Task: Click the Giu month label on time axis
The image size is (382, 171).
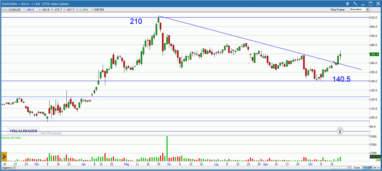Action: click(x=169, y=164)
